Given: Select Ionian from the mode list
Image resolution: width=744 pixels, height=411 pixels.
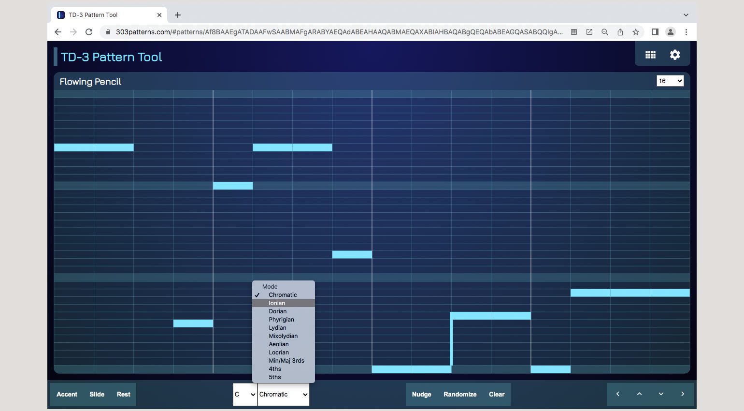Looking at the screenshot, I should coord(277,303).
